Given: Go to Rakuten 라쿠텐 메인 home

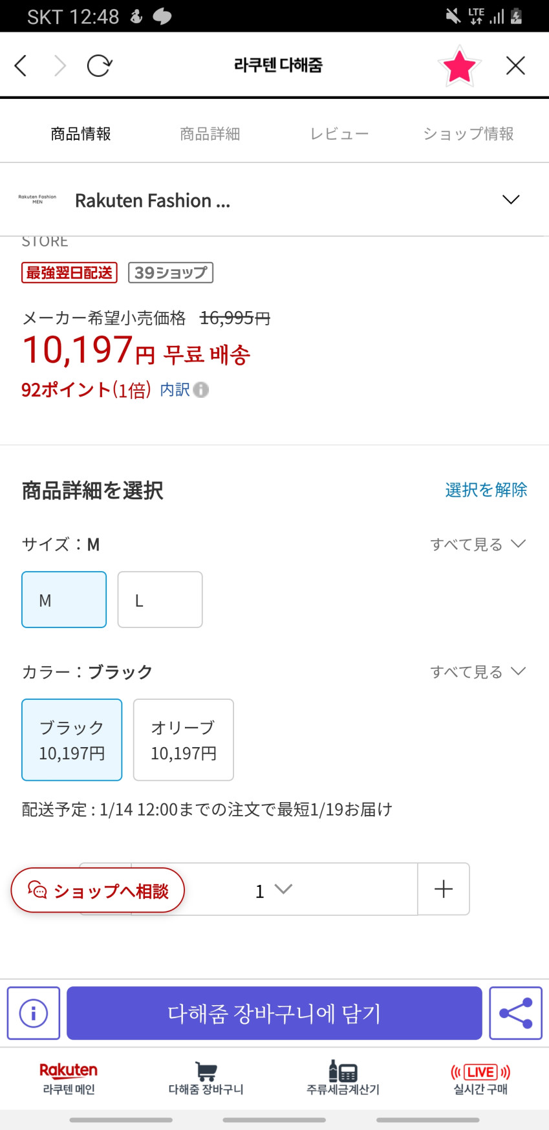Looking at the screenshot, I should pos(69,1078).
